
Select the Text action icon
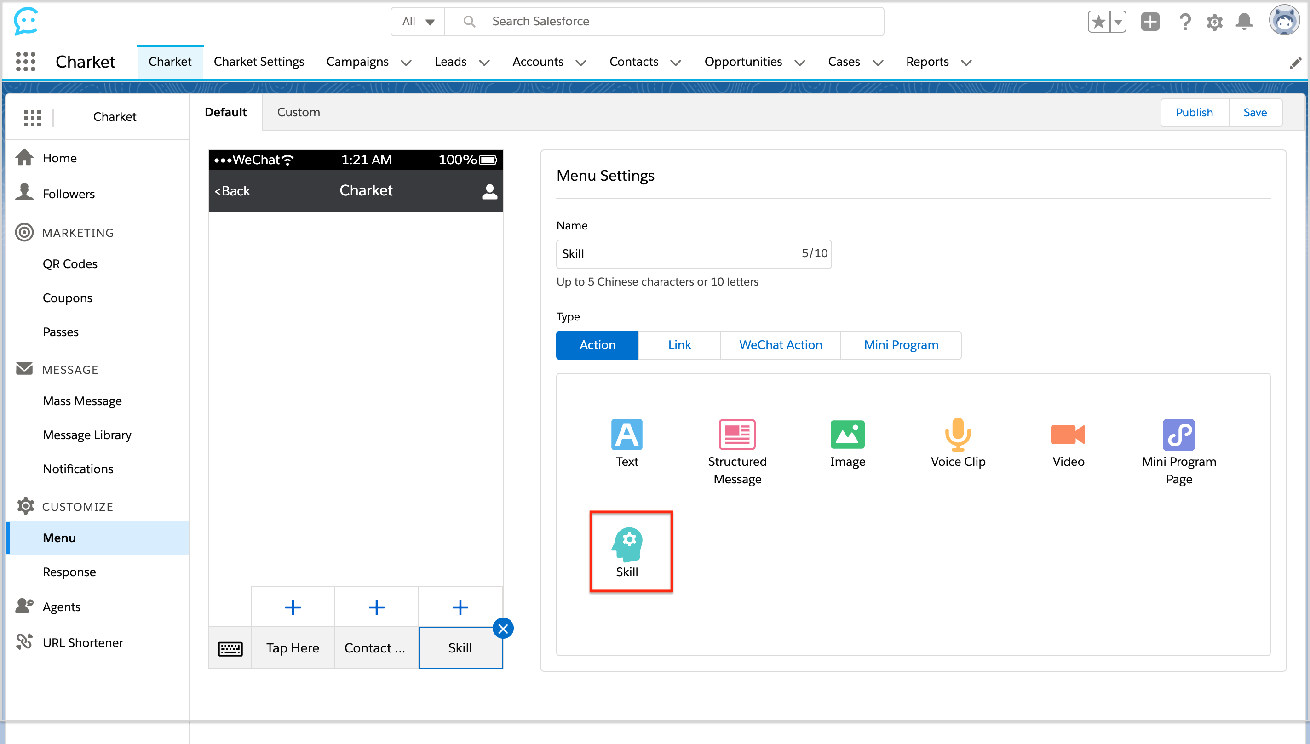coord(626,435)
